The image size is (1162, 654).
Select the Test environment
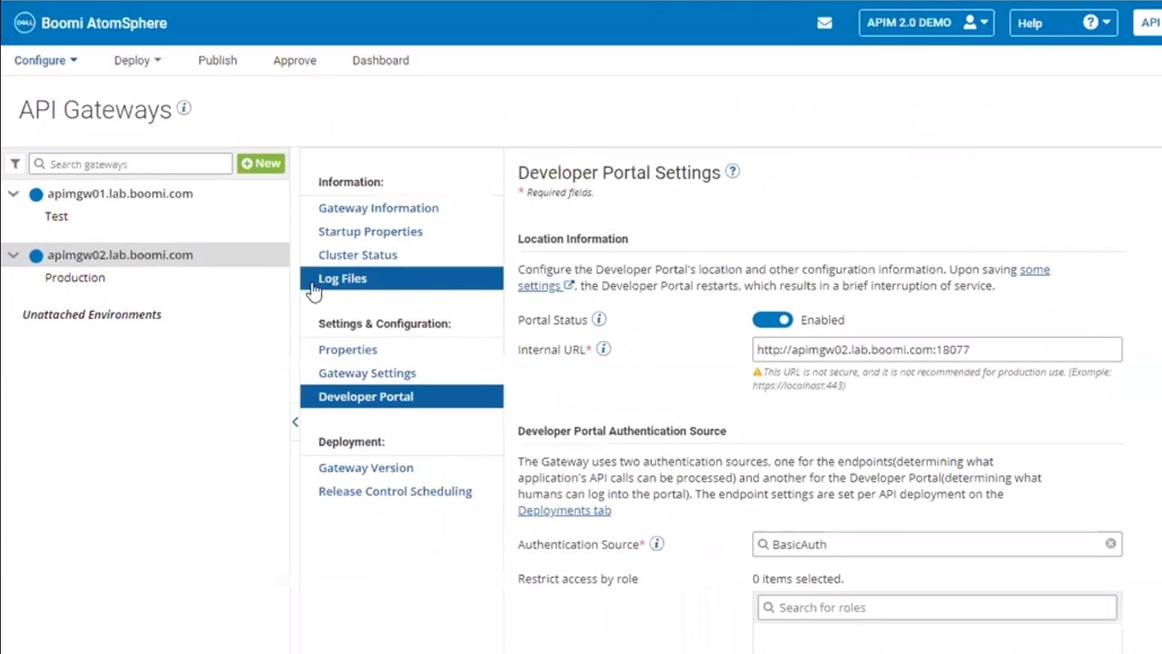(x=56, y=216)
